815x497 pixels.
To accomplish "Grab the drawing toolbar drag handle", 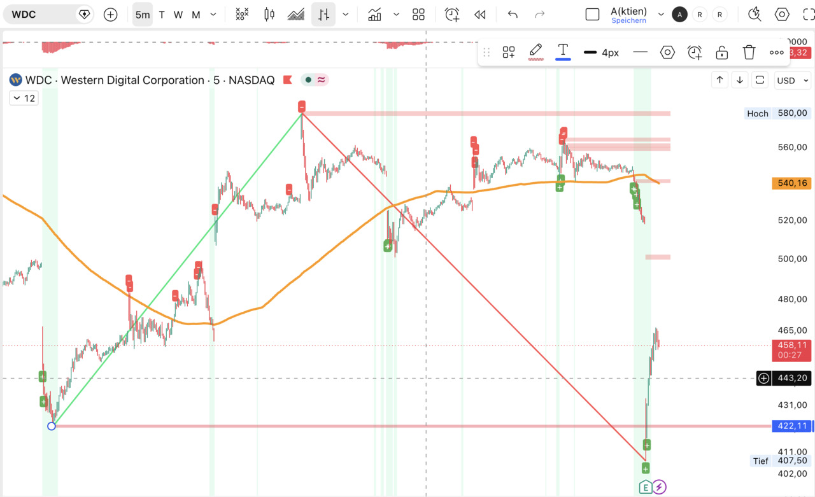I will tap(486, 52).
